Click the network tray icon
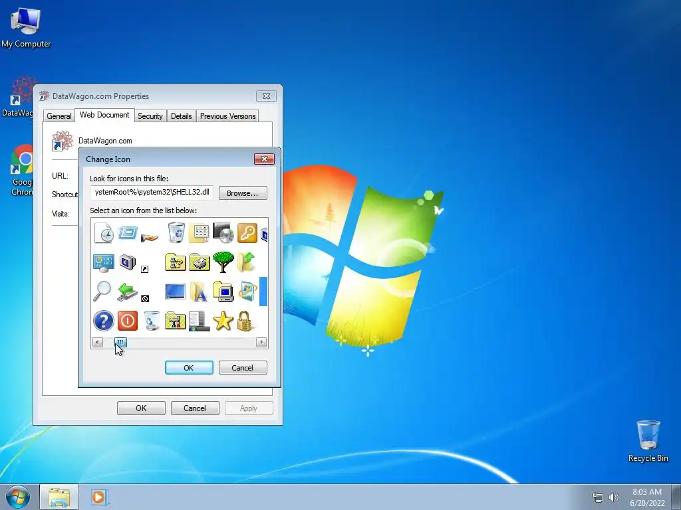Screen dimensions: 681x510 point(598,497)
